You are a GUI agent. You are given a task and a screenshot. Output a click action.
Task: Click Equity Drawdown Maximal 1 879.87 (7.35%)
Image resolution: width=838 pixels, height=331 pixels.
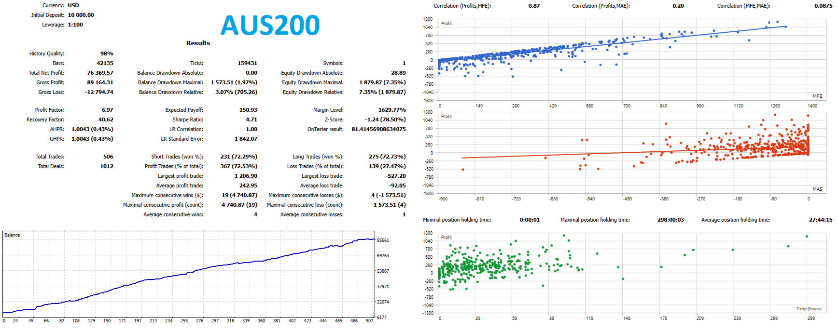pyautogui.click(x=382, y=83)
